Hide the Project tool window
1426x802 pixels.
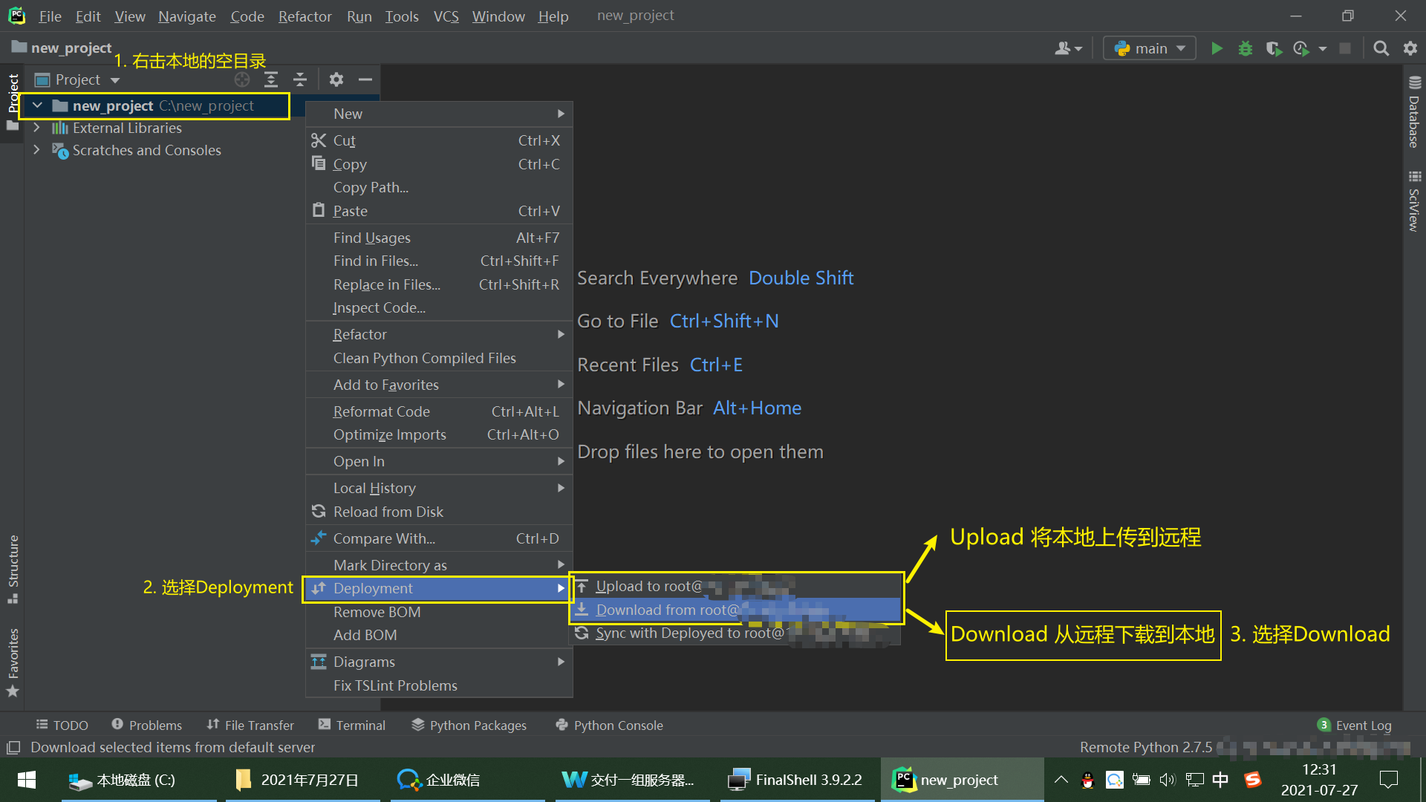[x=365, y=79]
